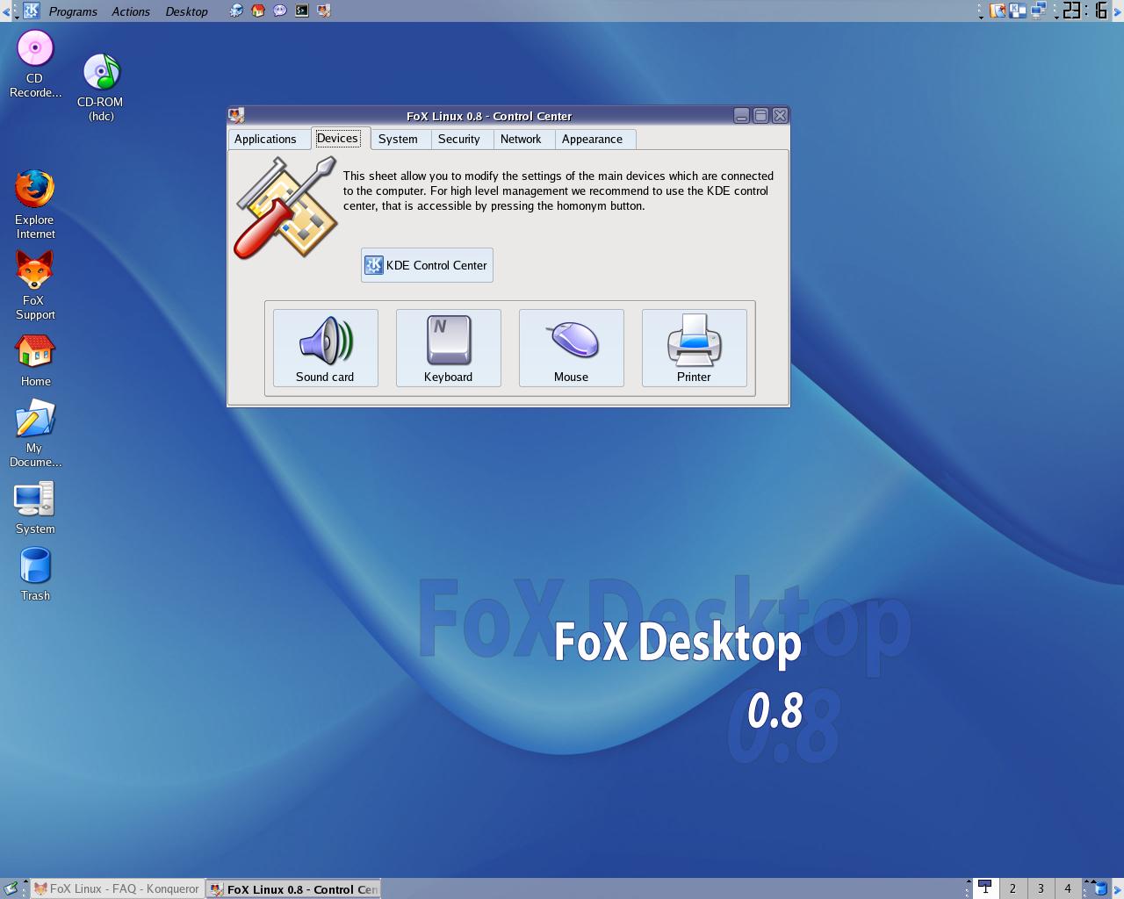Launch Konqueror web browser from top panel
Viewport: 1124px width, 899px height.
236,11
